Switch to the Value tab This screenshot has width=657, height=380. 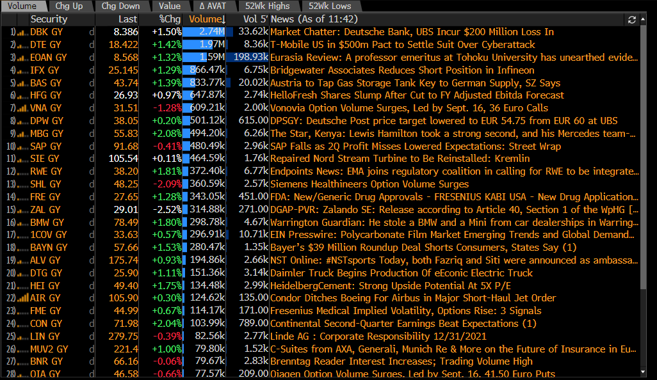(169, 6)
